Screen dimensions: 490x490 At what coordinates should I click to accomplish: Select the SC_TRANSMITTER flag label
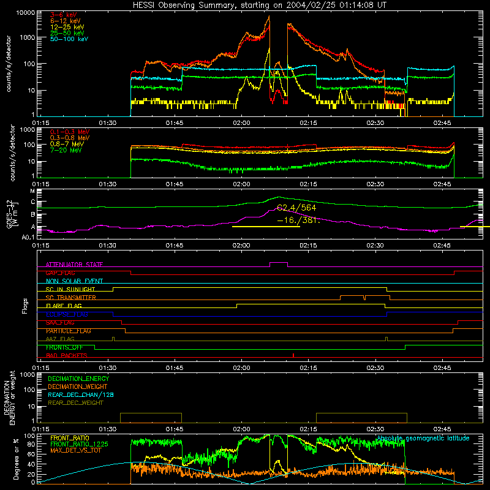(x=71, y=298)
